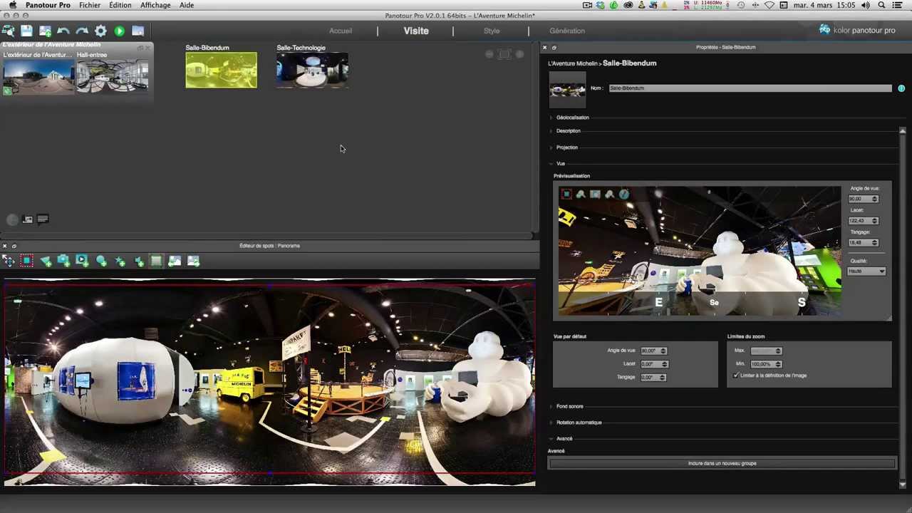
Task: Select the Salle-Technologie panorama thumbnail
Action: [312, 71]
